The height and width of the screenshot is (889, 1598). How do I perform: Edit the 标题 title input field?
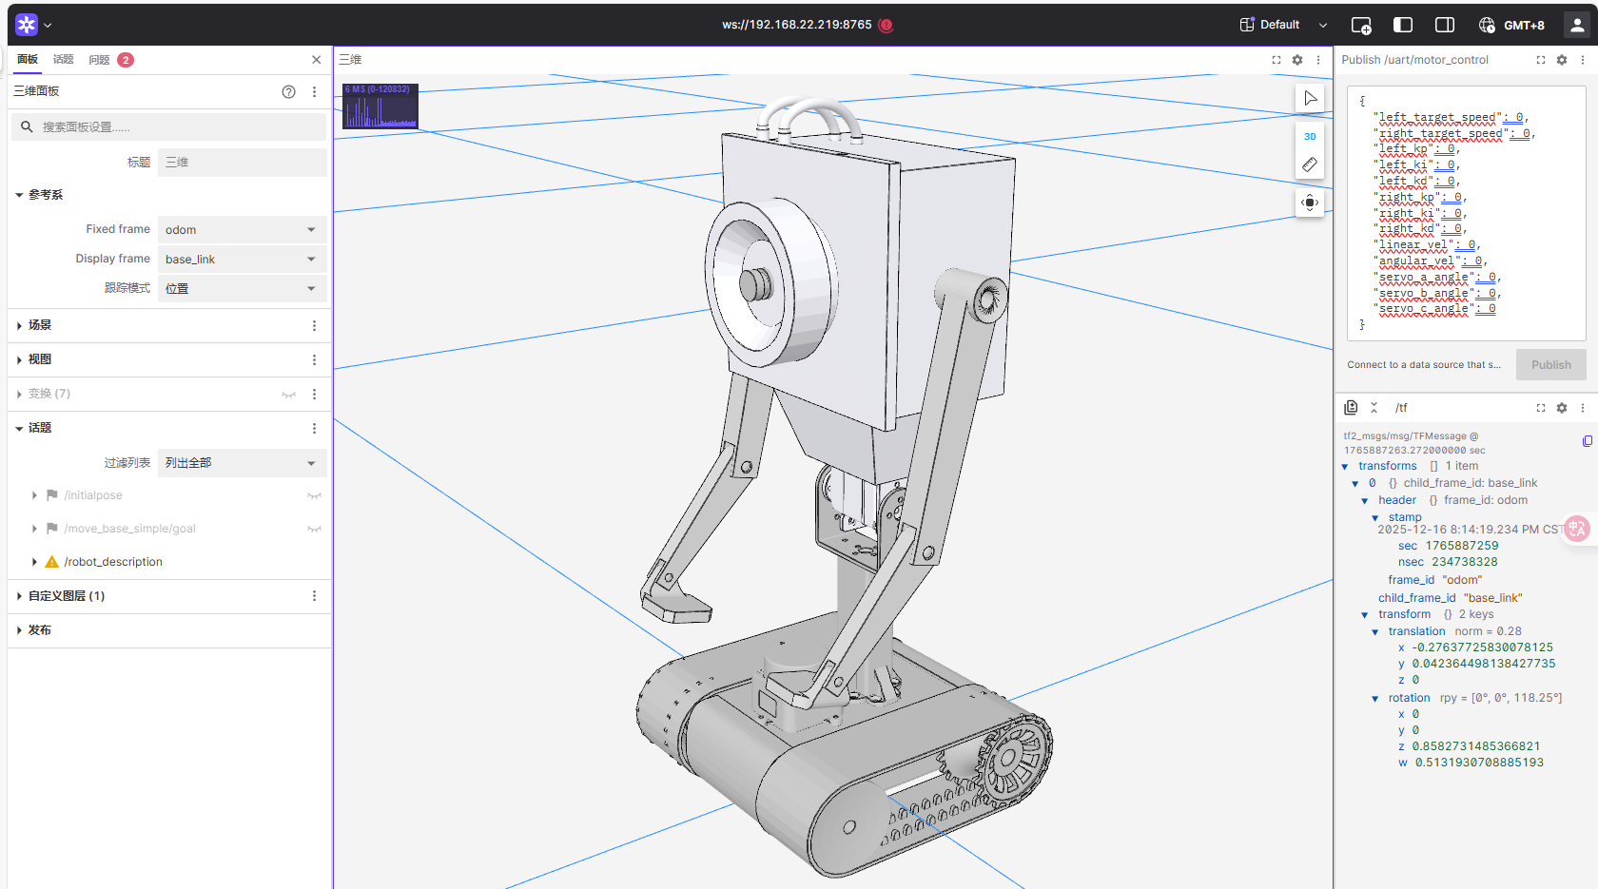[x=243, y=163]
